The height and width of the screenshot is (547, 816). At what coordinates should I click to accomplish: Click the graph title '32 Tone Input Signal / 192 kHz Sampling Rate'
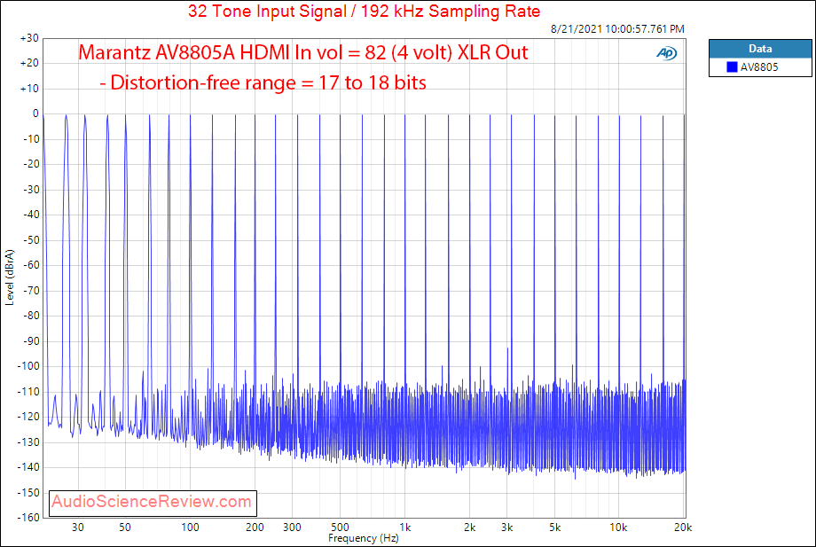click(364, 11)
